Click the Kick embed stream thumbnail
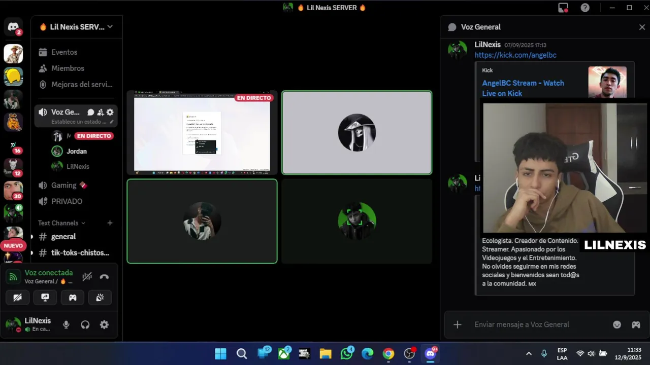The width and height of the screenshot is (650, 365). point(607,82)
